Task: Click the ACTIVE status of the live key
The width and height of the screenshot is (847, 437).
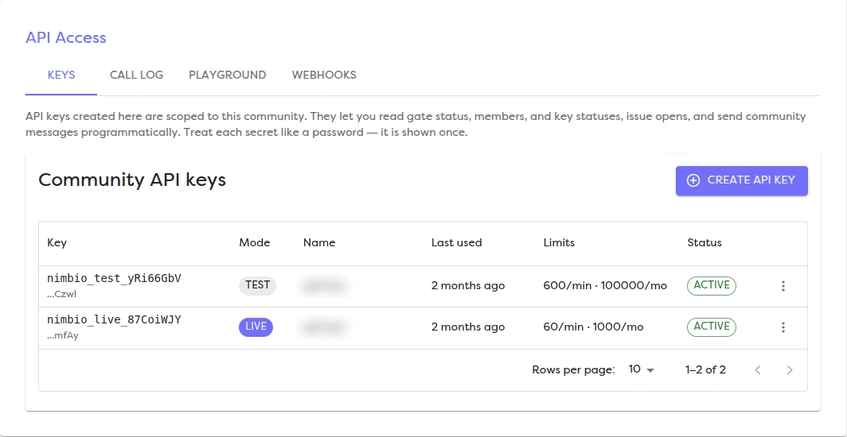Action: (x=712, y=327)
